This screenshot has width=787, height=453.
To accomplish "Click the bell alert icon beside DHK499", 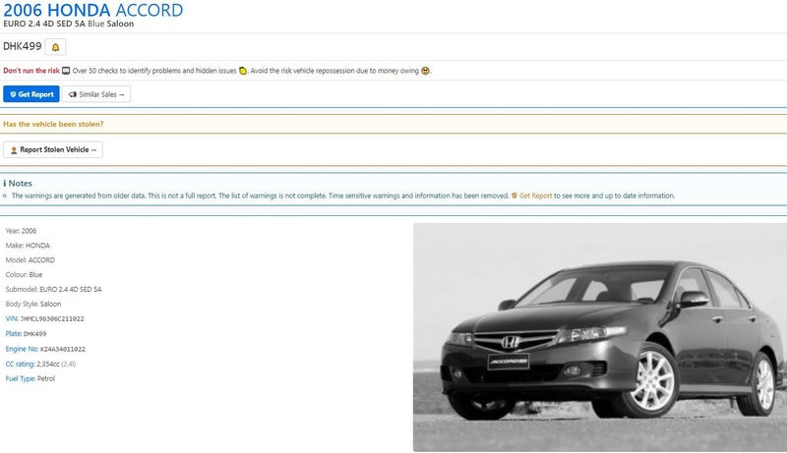I will (x=55, y=47).
